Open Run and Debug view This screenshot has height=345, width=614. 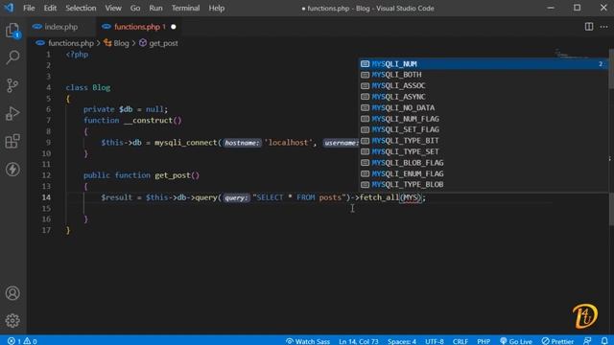pos(12,113)
